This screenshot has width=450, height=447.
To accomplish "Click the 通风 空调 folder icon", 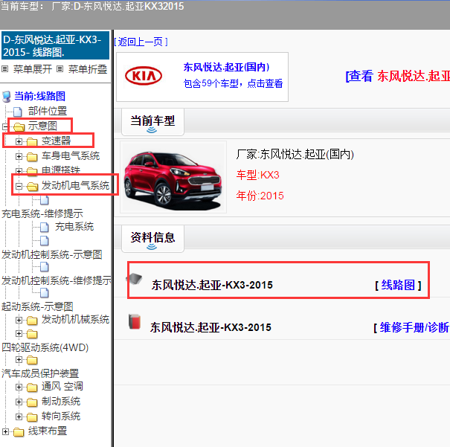I will click(x=32, y=387).
